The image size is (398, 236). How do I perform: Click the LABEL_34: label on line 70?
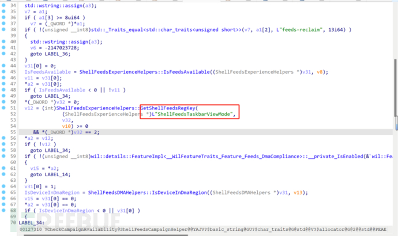32,223
